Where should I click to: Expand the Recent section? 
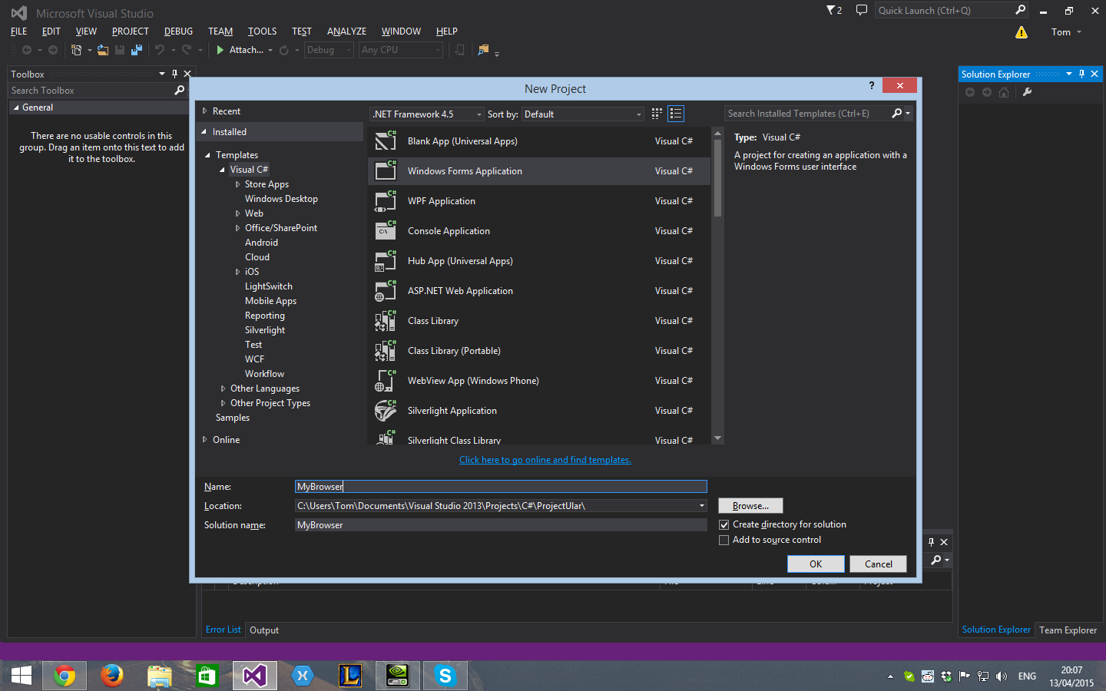point(205,111)
